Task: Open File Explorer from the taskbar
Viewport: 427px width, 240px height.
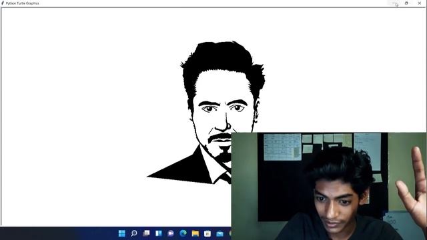Action: pos(195,233)
